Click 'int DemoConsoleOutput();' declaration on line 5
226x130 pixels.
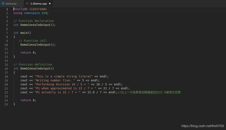(34, 25)
